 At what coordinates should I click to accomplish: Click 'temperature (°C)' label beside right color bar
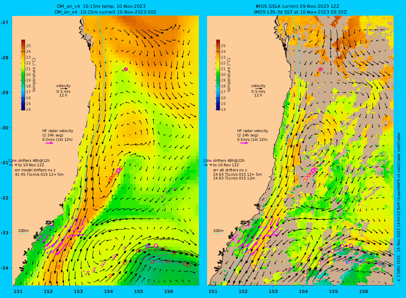tap(229, 75)
